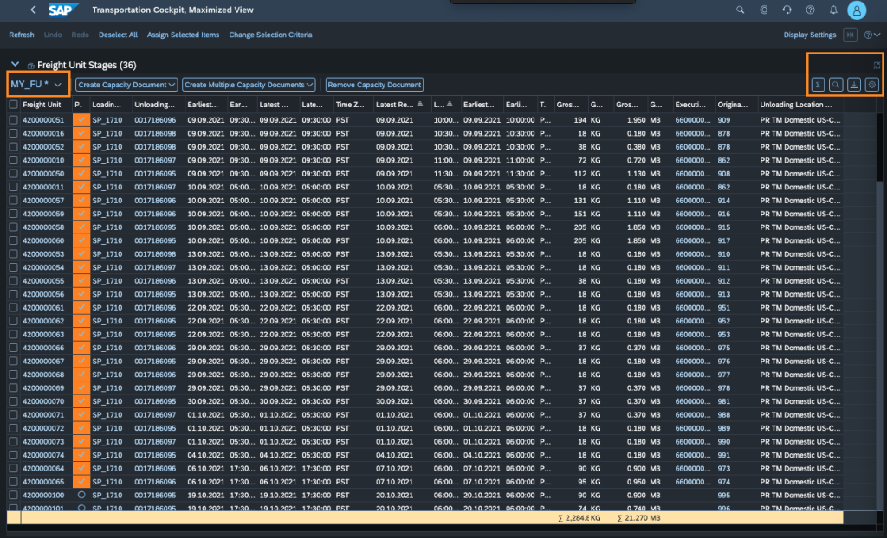This screenshot has width=887, height=538.
Task: Click Deselect All
Action: [118, 35]
